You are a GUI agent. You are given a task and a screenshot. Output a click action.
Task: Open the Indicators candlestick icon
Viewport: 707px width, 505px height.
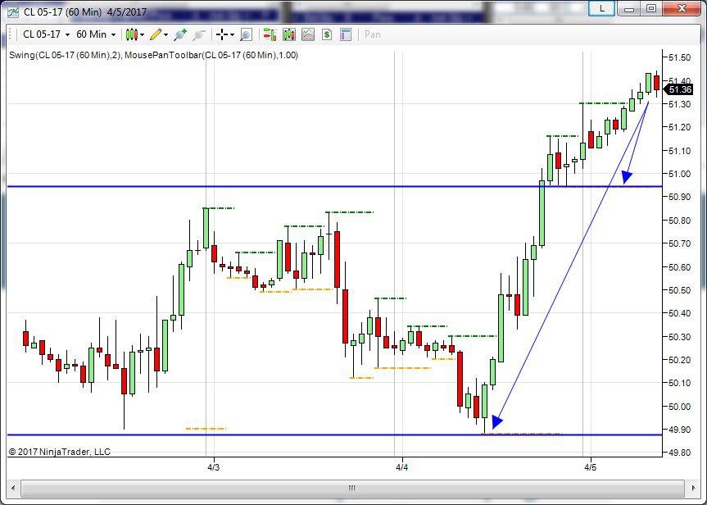tap(288, 34)
